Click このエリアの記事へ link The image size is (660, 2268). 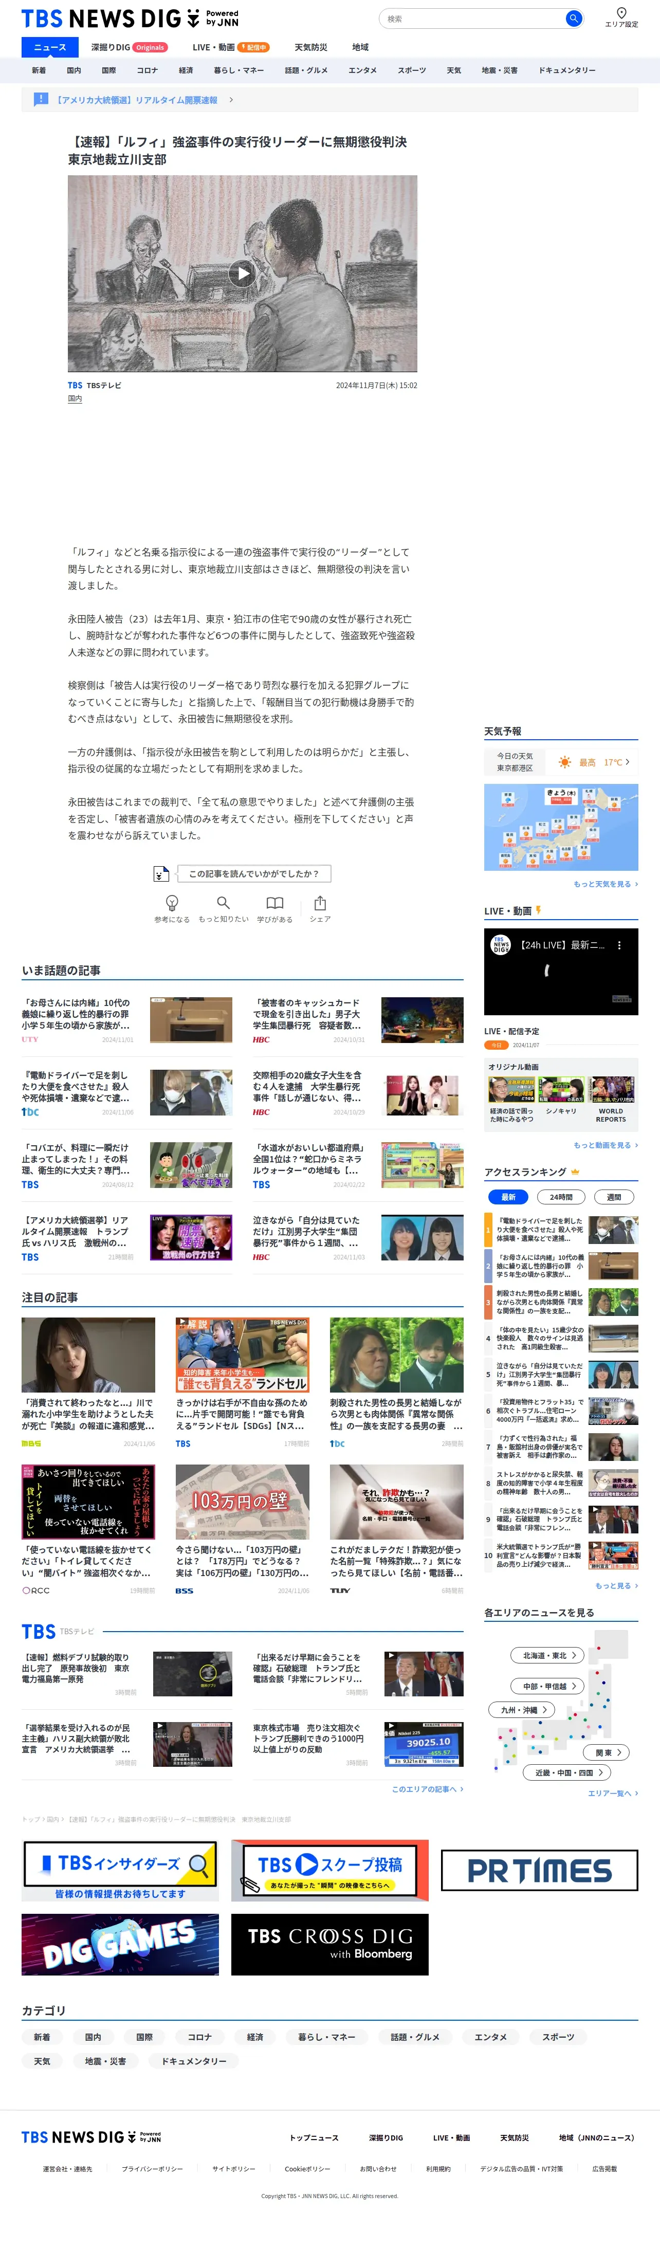point(427,1788)
